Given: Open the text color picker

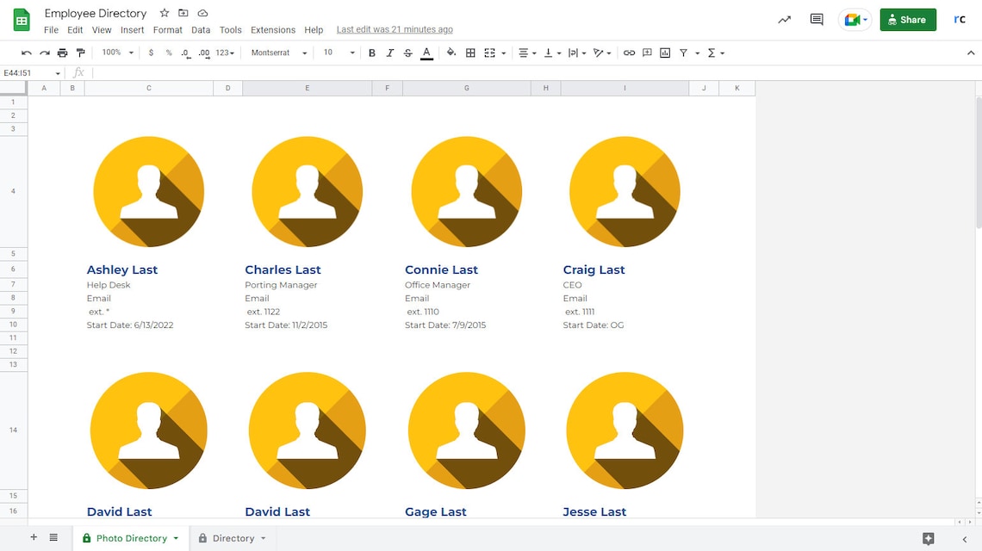Looking at the screenshot, I should point(426,53).
